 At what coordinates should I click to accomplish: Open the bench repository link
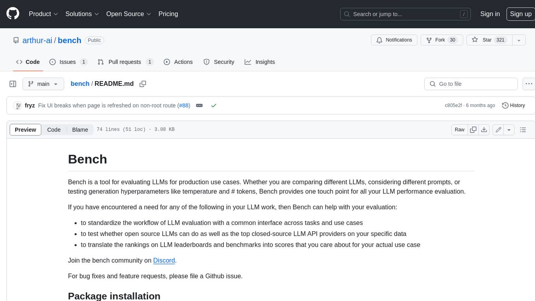pos(69,40)
